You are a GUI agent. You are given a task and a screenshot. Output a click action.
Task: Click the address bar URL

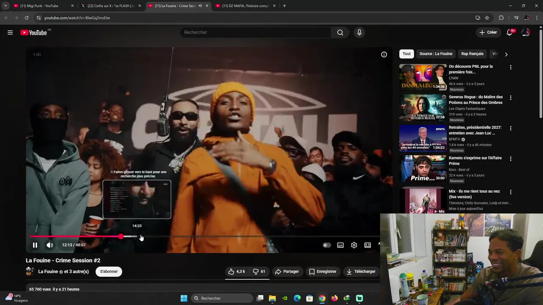tap(77, 18)
